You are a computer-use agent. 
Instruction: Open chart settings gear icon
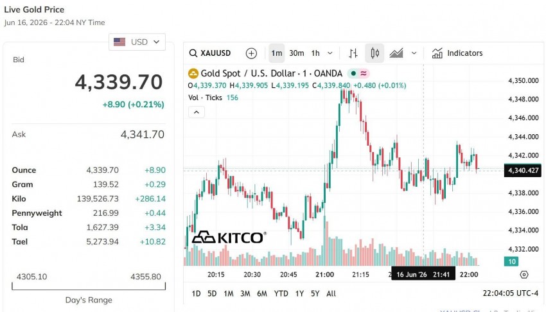[x=524, y=275]
